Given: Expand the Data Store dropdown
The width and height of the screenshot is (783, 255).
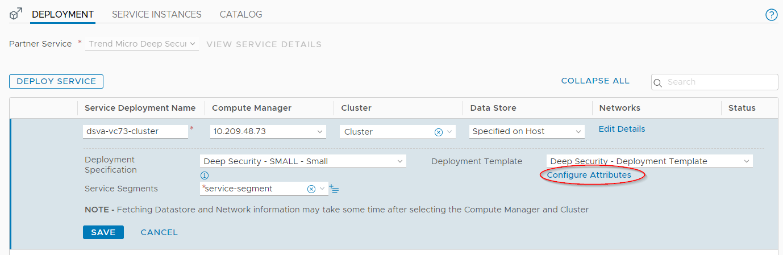Looking at the screenshot, I should 527,132.
